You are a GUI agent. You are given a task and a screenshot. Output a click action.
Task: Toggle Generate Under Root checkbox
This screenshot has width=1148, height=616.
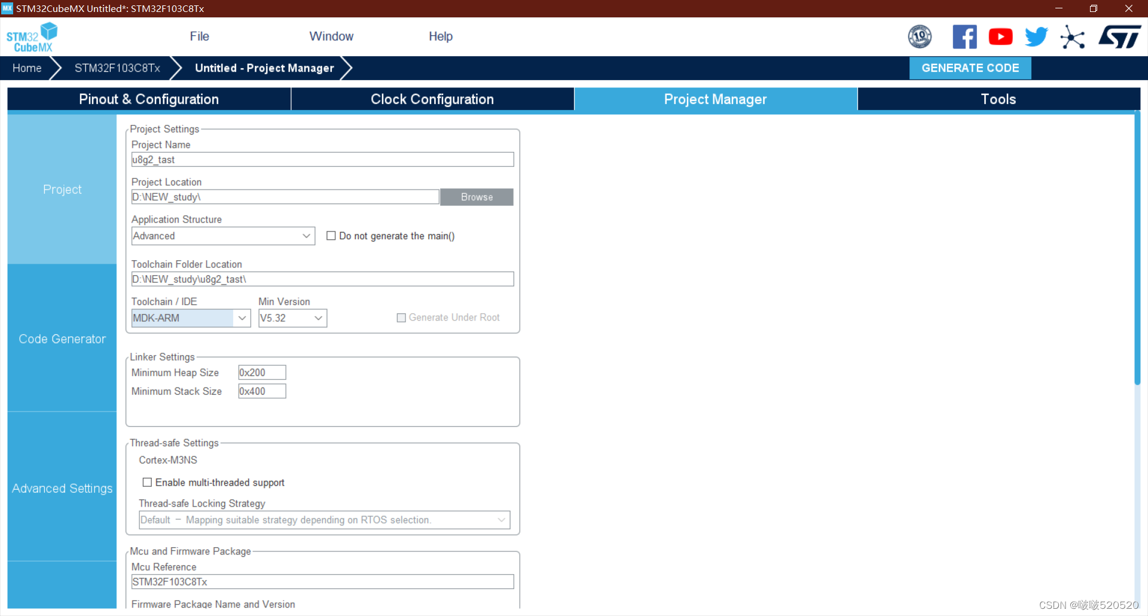[x=401, y=318]
